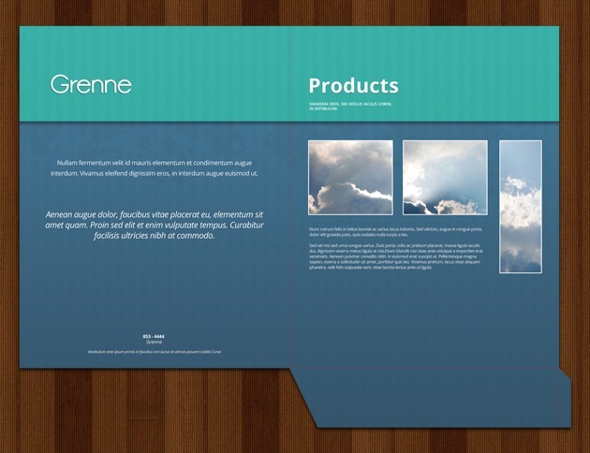Select the Dignissim eros subtitle under Products
The width and height of the screenshot is (590, 453).
pos(349,106)
